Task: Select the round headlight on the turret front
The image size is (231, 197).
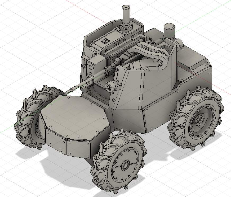Action: 109,87
